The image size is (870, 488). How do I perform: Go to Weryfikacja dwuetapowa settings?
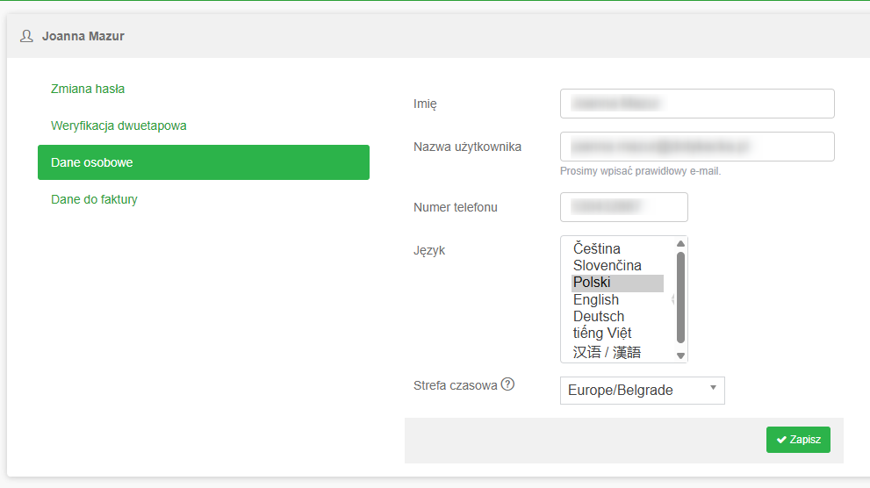(x=119, y=126)
